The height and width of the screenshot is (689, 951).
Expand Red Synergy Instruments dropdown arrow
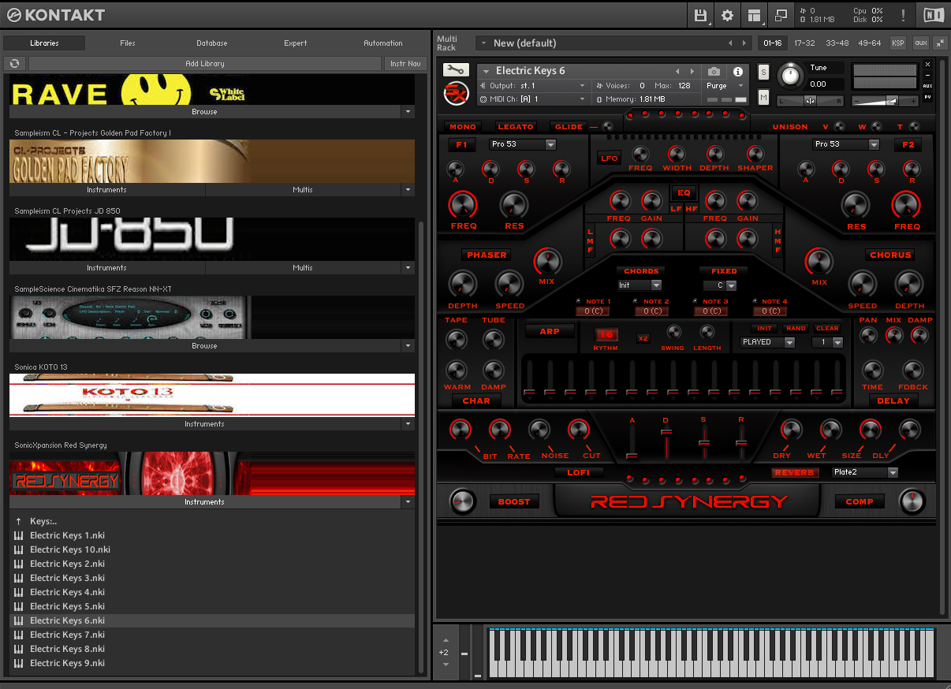pyautogui.click(x=408, y=501)
